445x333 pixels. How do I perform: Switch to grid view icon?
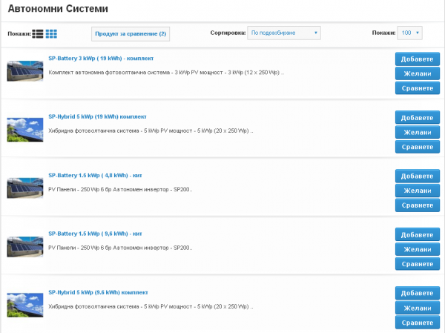pos(51,34)
